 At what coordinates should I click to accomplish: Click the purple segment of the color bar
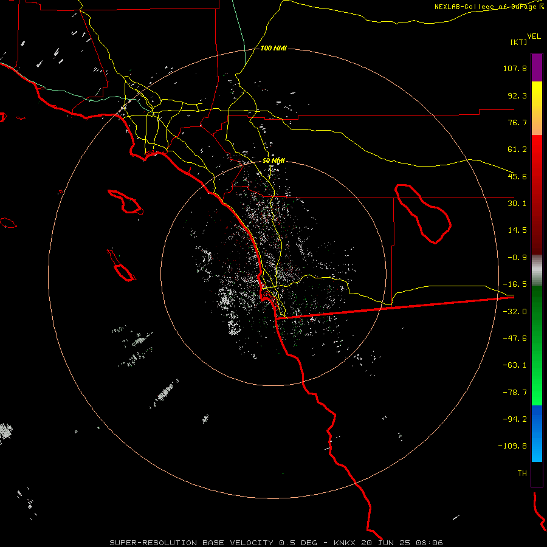(537, 67)
